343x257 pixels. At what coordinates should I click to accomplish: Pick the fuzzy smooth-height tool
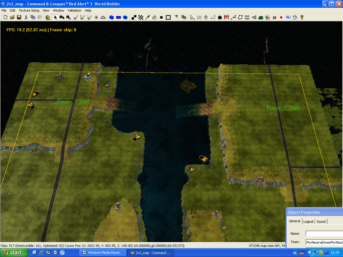pyautogui.click(x=96, y=17)
